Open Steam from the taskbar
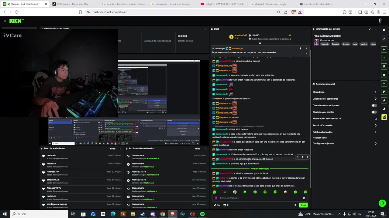Image resolution: width=389 pixels, height=218 pixels. click(x=143, y=214)
